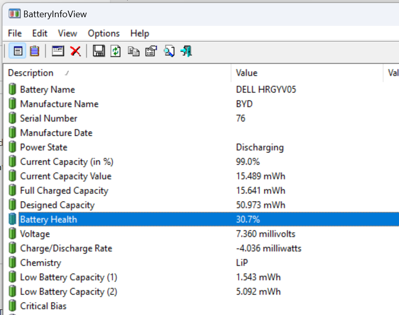Click battery icon beside Battery Name
The height and width of the screenshot is (315, 399).
pos(12,89)
